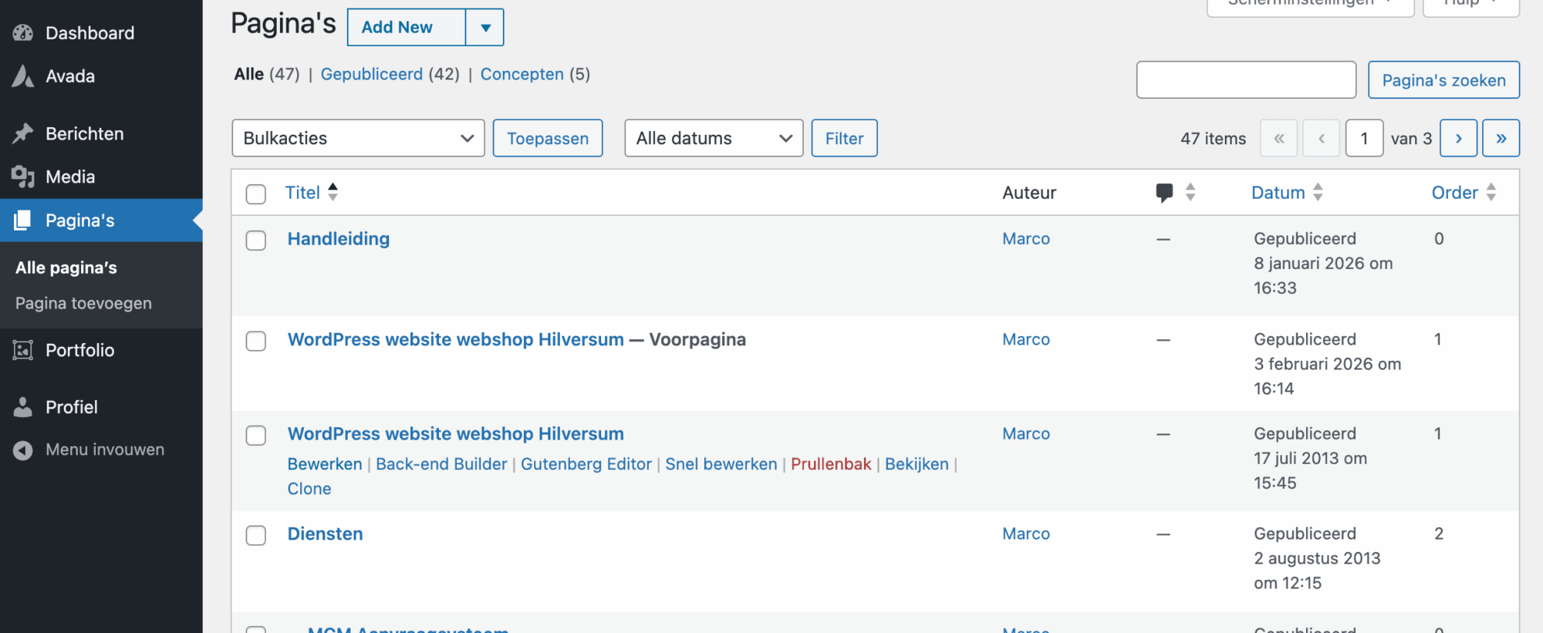Expand the Add New dropdown arrow
The height and width of the screenshot is (633, 1543).
tap(485, 28)
